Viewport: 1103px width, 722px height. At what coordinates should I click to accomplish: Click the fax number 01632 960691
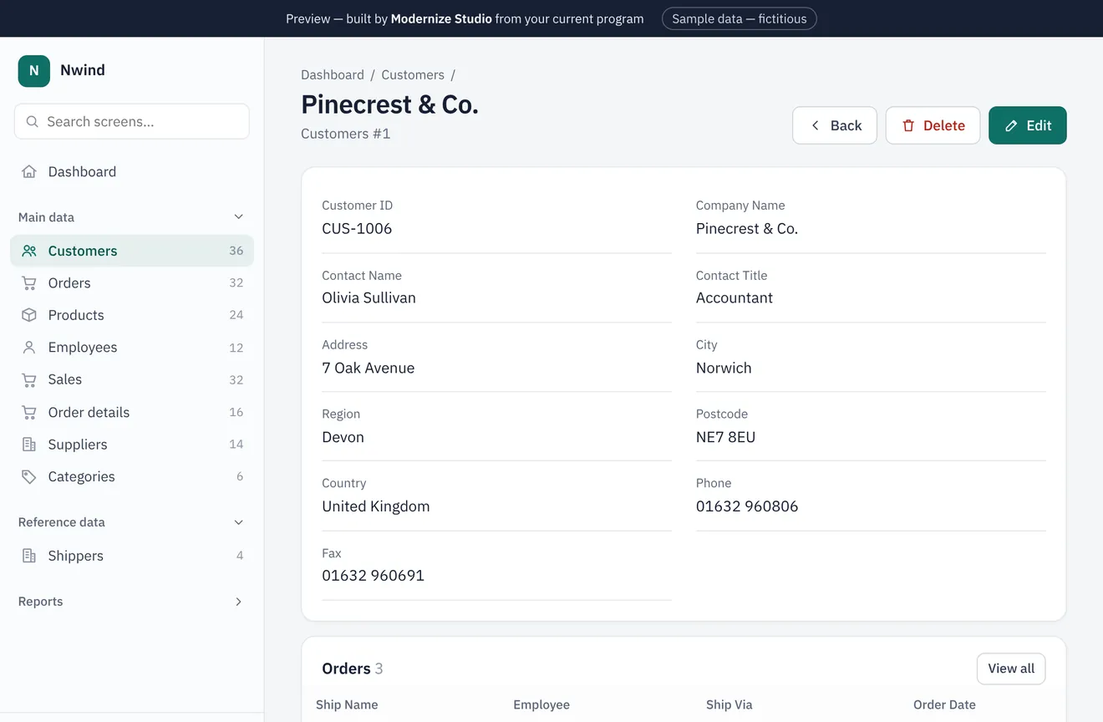tap(373, 576)
